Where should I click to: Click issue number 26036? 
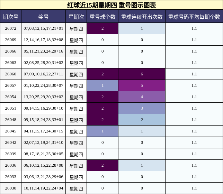pyautogui.click(x=11, y=165)
